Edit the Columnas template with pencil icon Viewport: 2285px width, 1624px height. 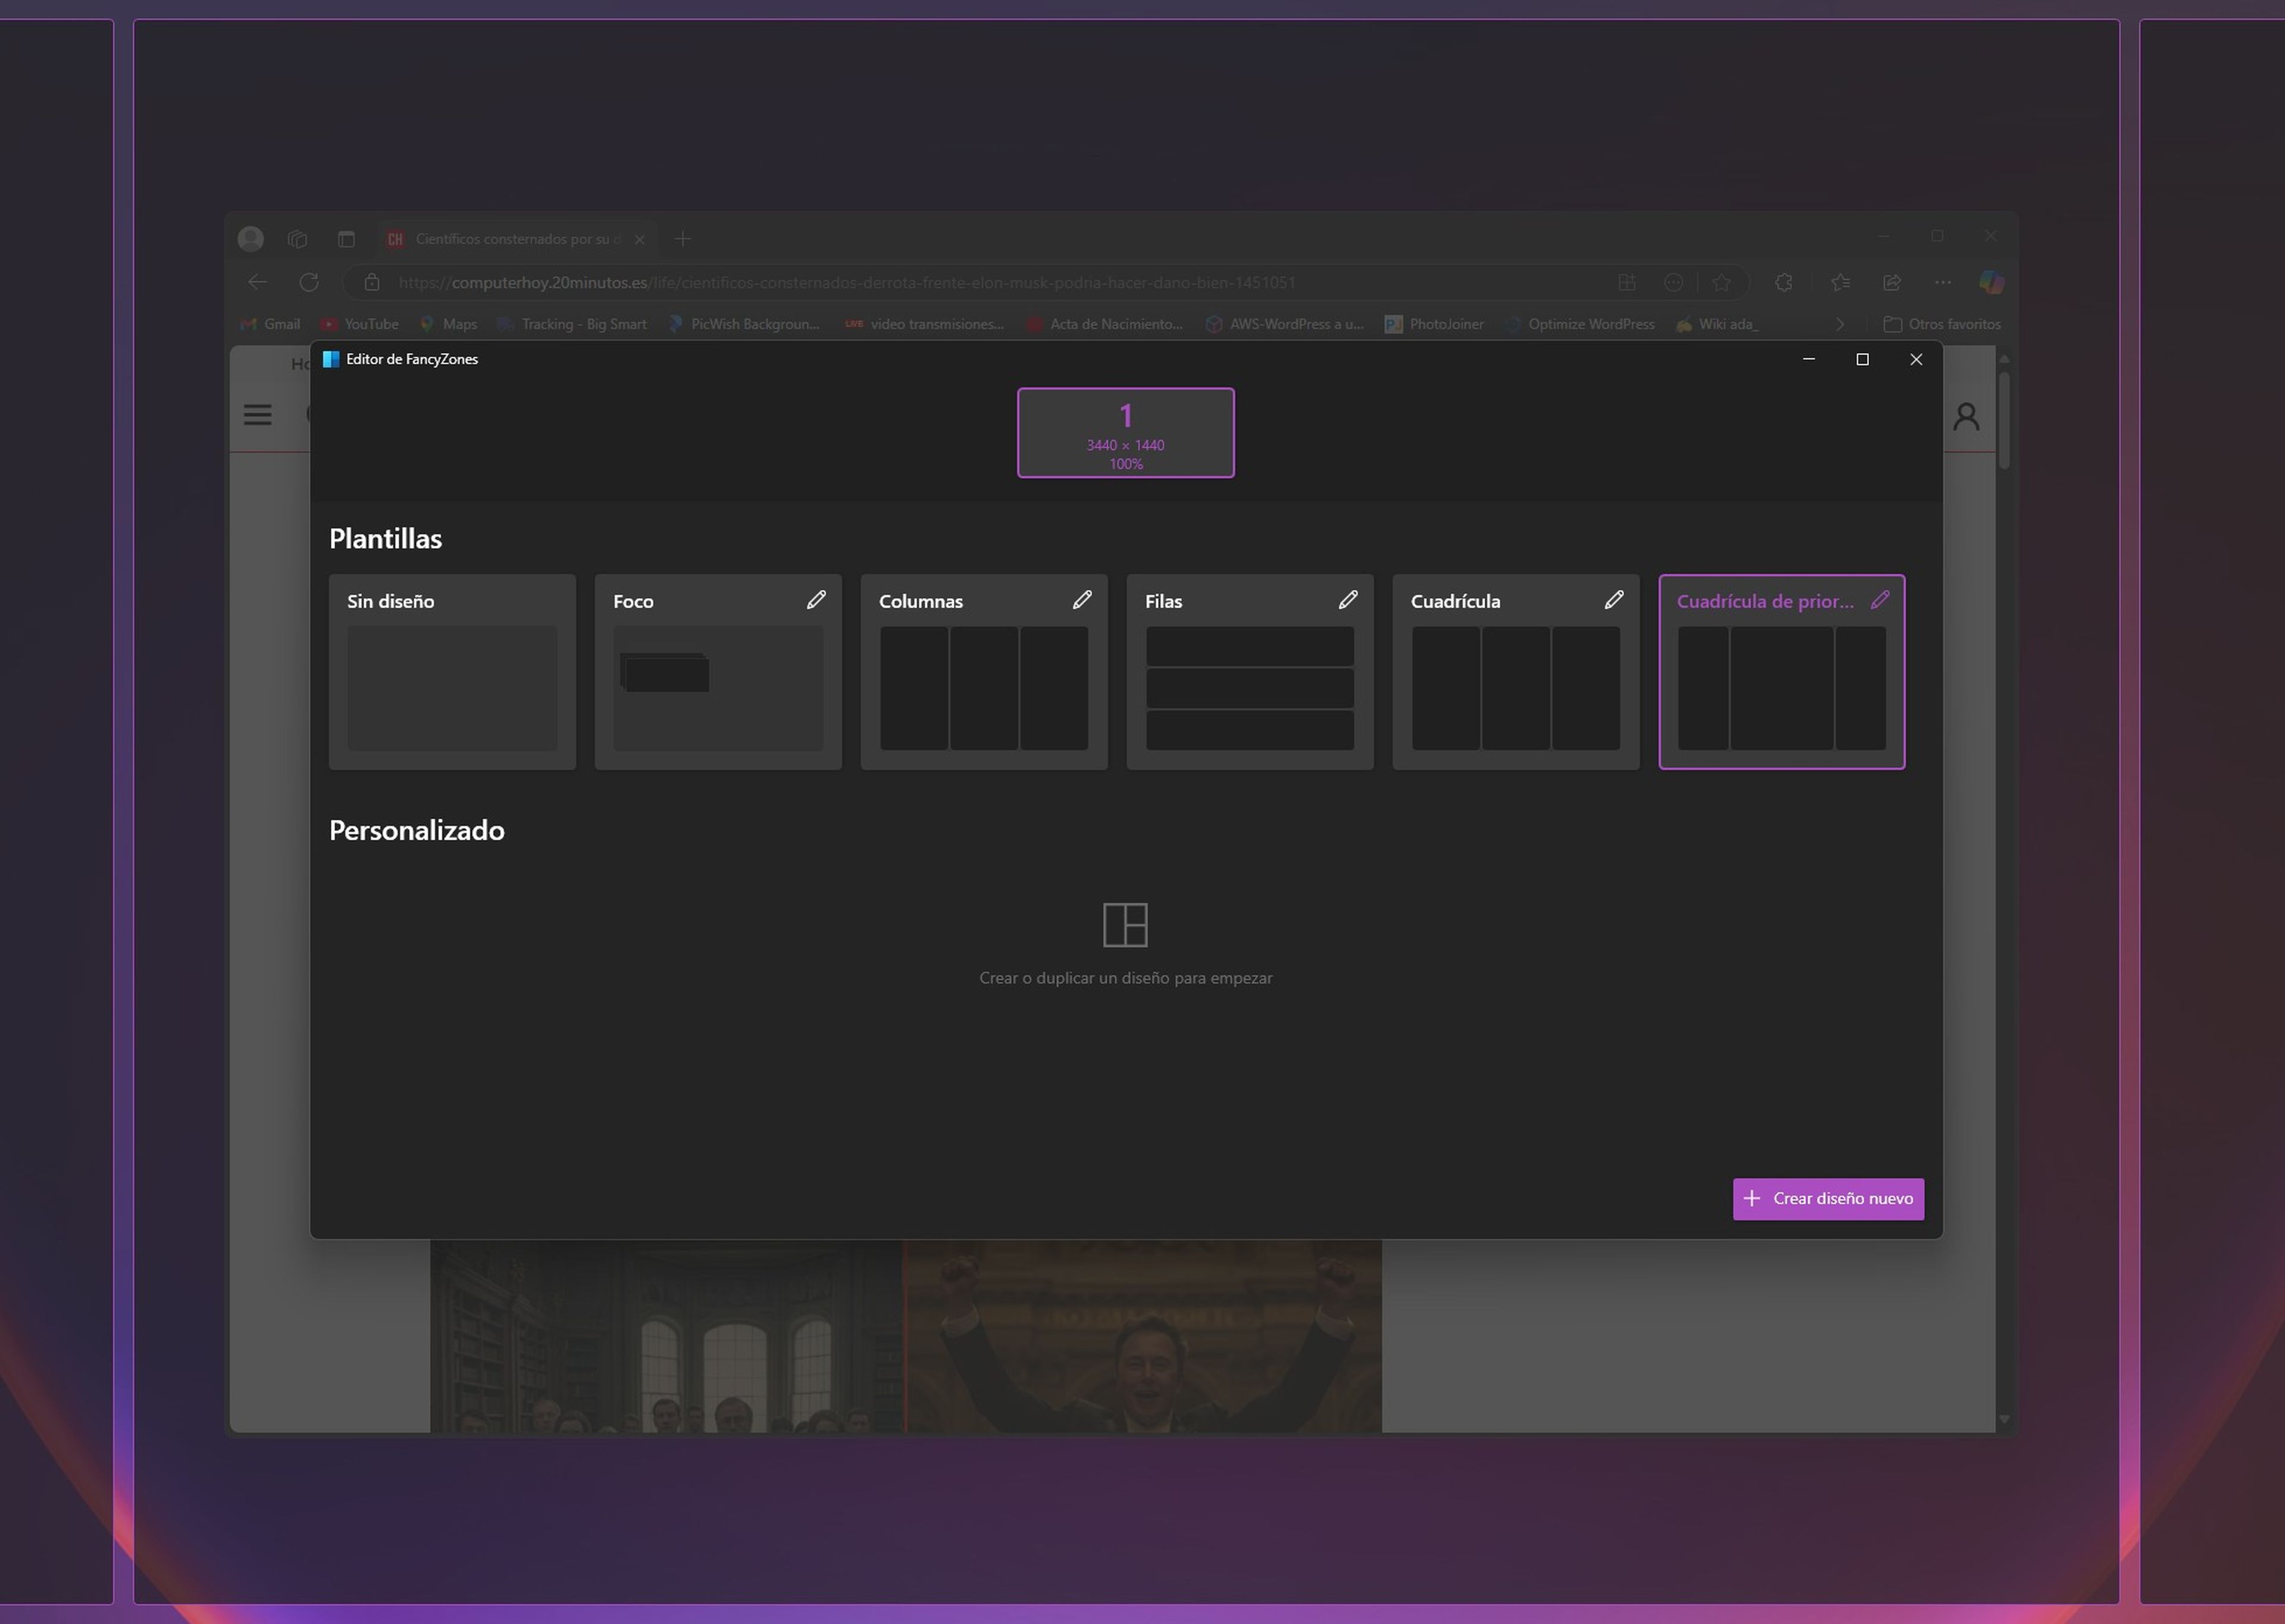point(1082,600)
